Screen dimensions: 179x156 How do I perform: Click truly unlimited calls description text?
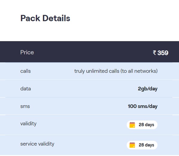(x=116, y=71)
